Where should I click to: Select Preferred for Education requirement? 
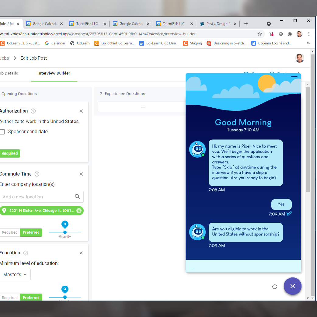pos(31,298)
